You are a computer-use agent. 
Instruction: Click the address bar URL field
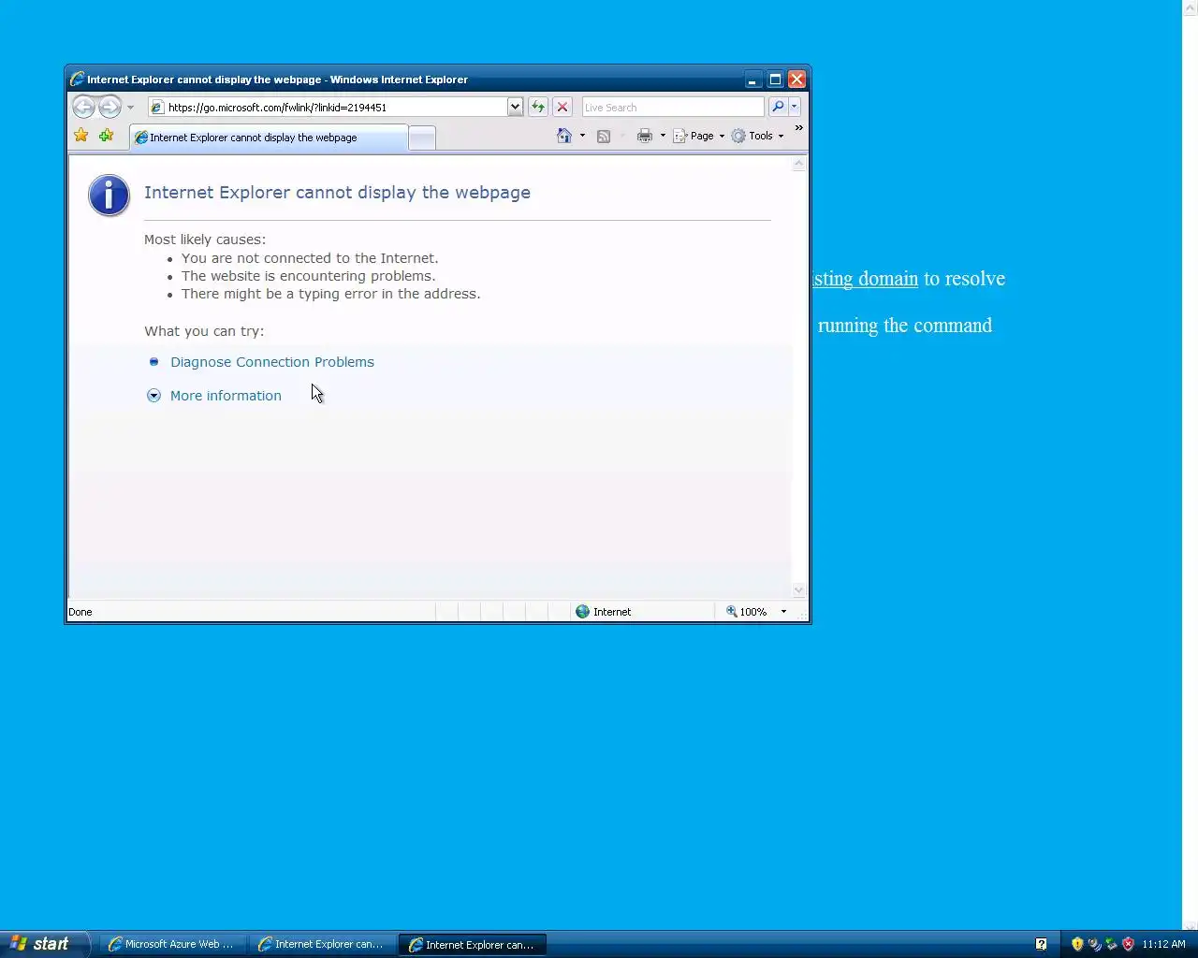(328, 108)
